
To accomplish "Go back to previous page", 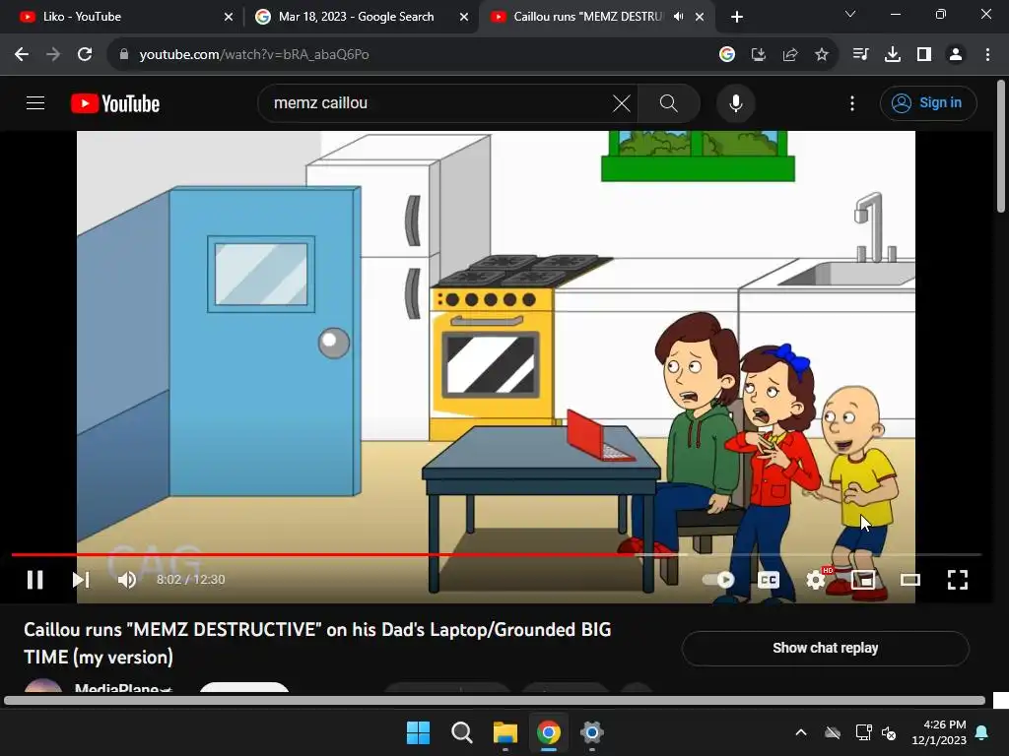I will (22, 55).
